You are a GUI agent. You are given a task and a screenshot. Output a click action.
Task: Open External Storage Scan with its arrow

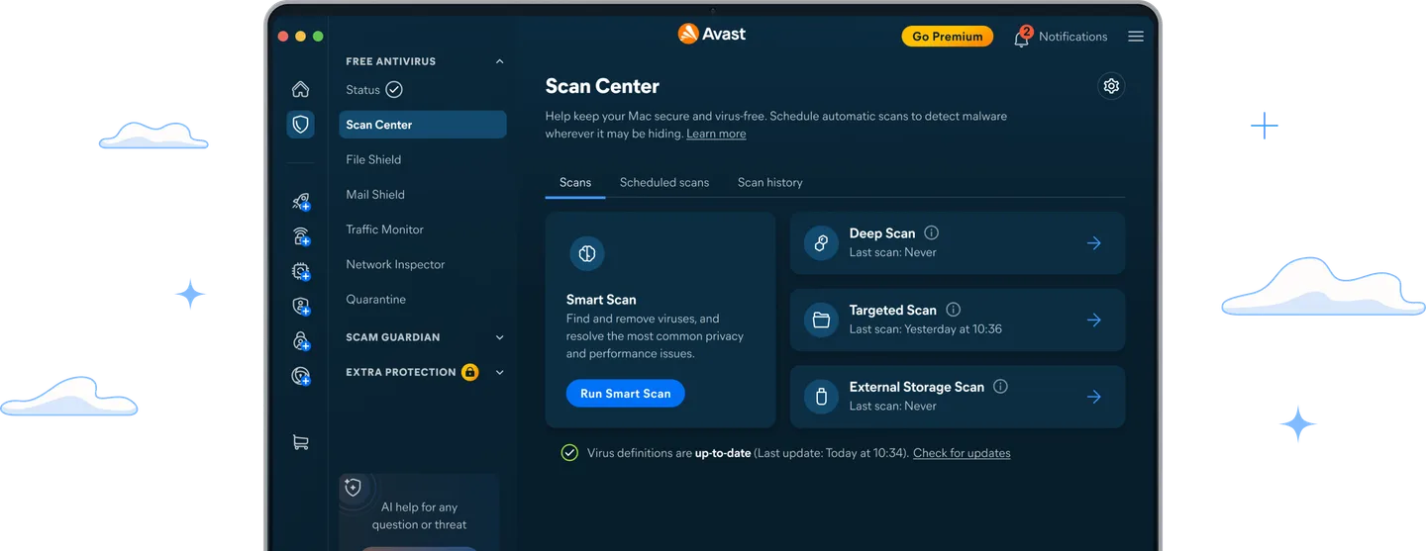1093,398
